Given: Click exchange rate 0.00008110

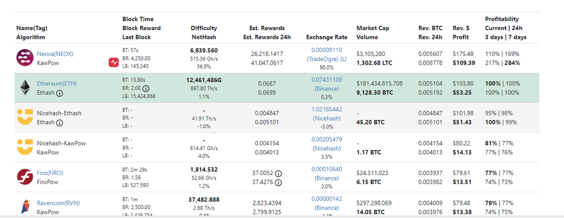Looking at the screenshot, I should 327,50.
